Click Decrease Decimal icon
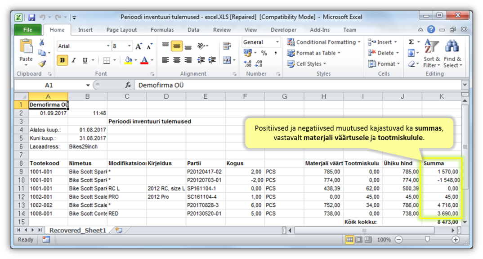This screenshot has width=483, height=259. point(259,64)
